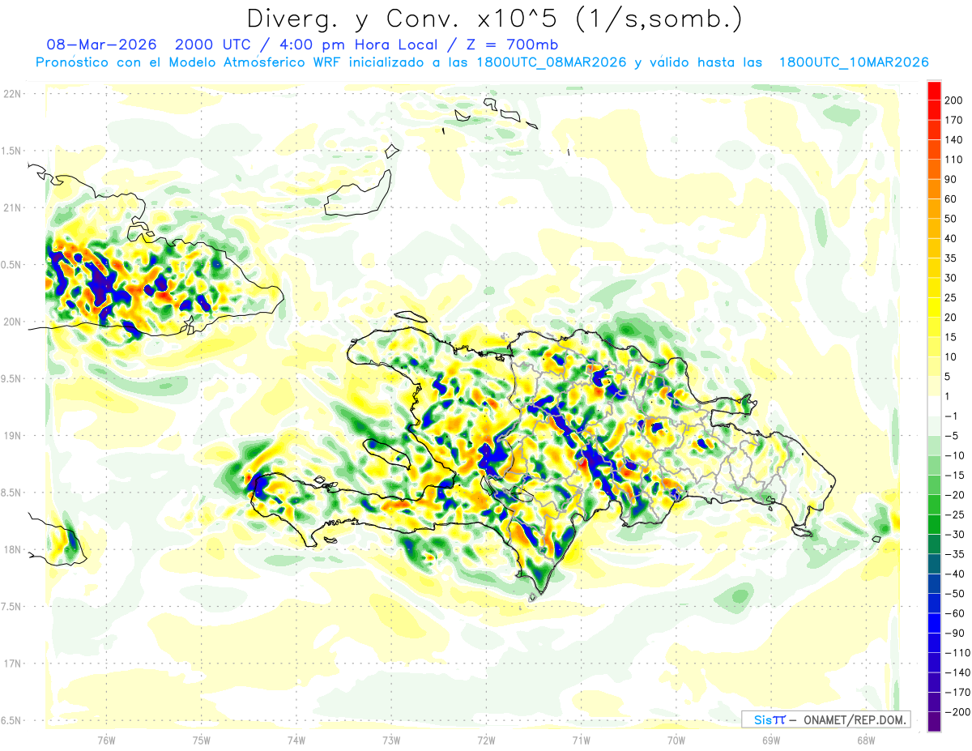Screen dimensions: 972x751
Task: Click the positive '110' color scale value
Action: [955, 160]
